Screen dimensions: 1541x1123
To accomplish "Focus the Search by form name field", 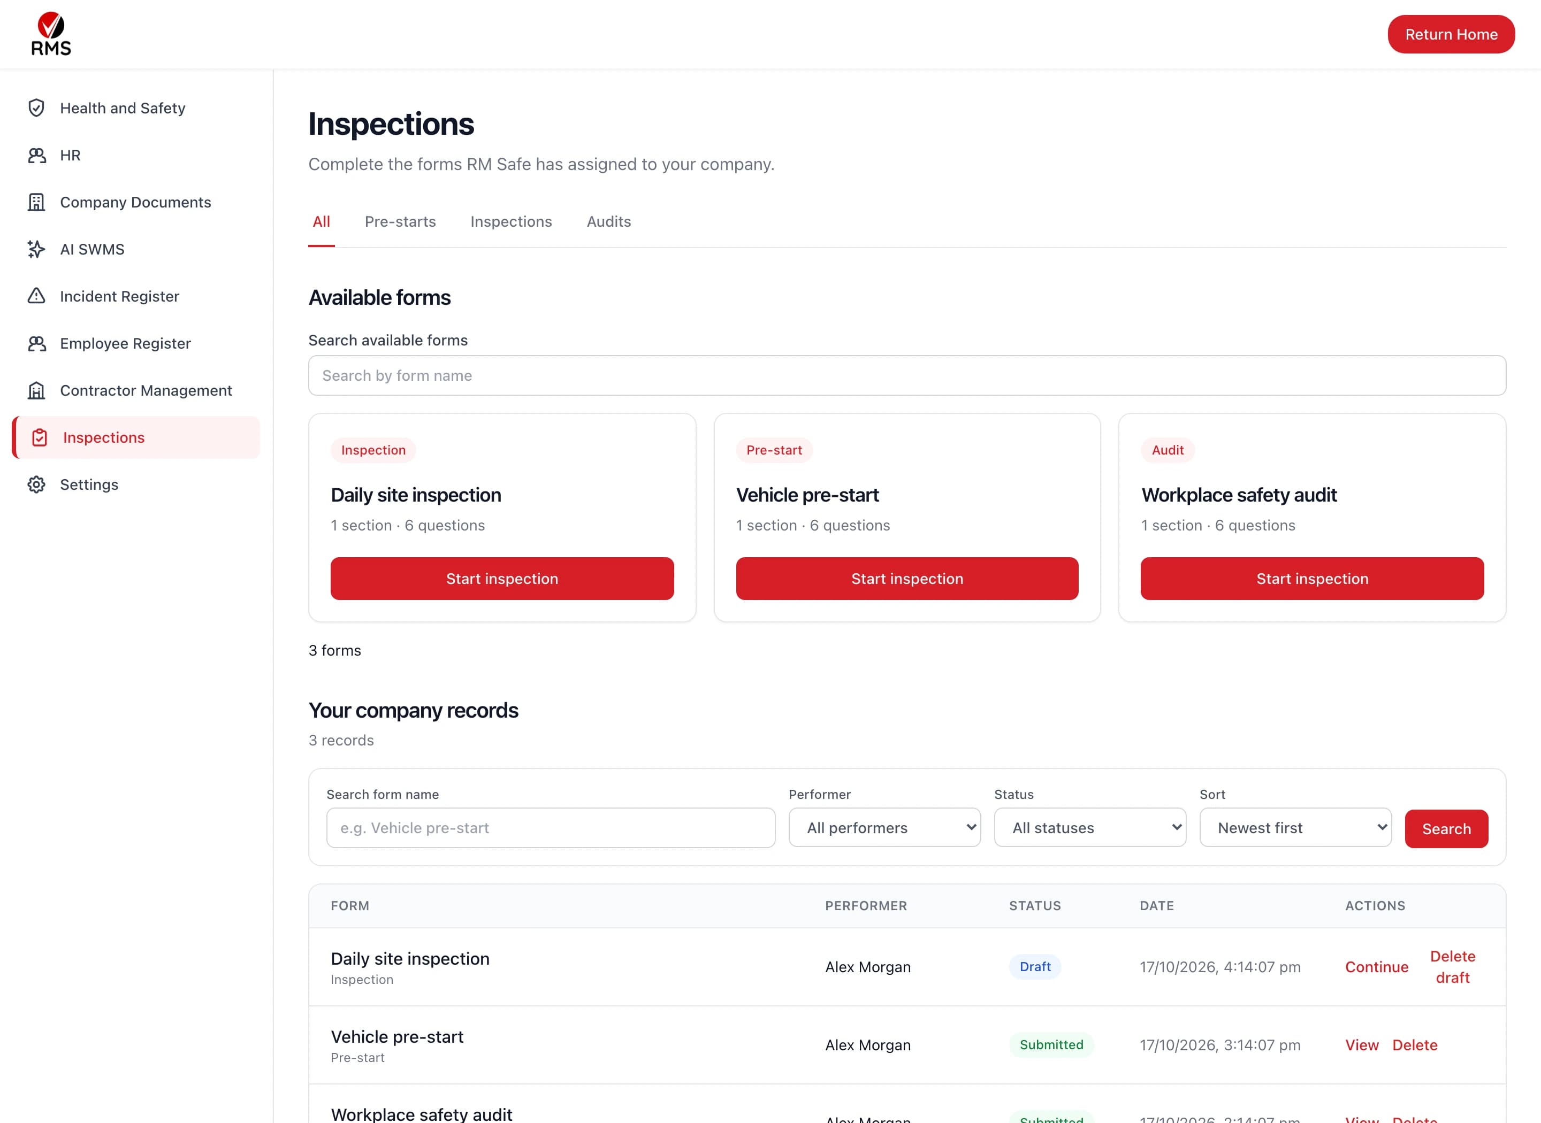I will tap(906, 375).
